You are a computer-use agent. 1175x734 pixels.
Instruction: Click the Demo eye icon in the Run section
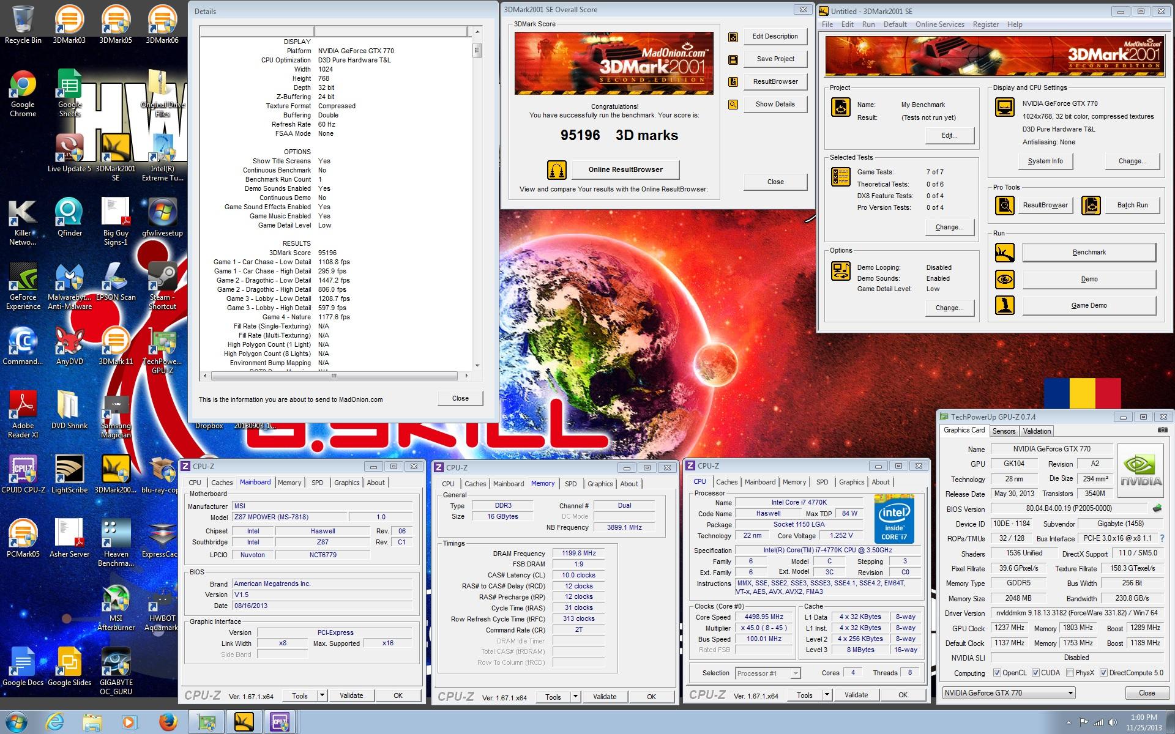tap(1004, 279)
